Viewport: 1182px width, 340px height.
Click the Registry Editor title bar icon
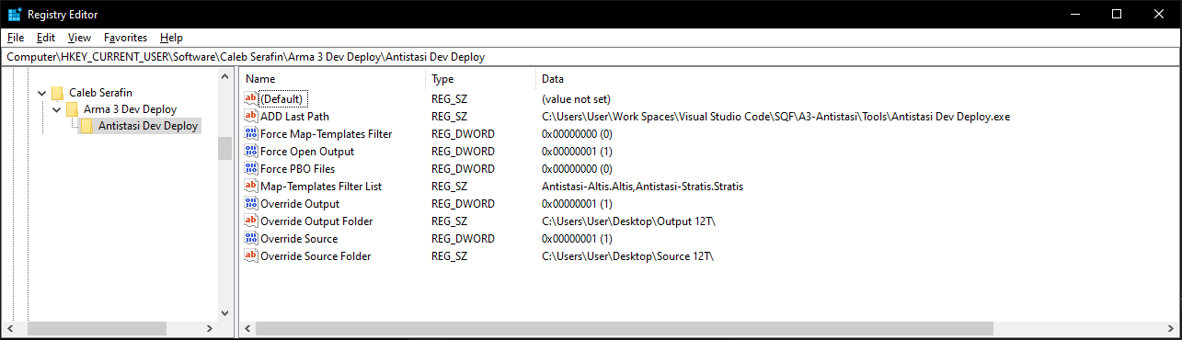(14, 14)
